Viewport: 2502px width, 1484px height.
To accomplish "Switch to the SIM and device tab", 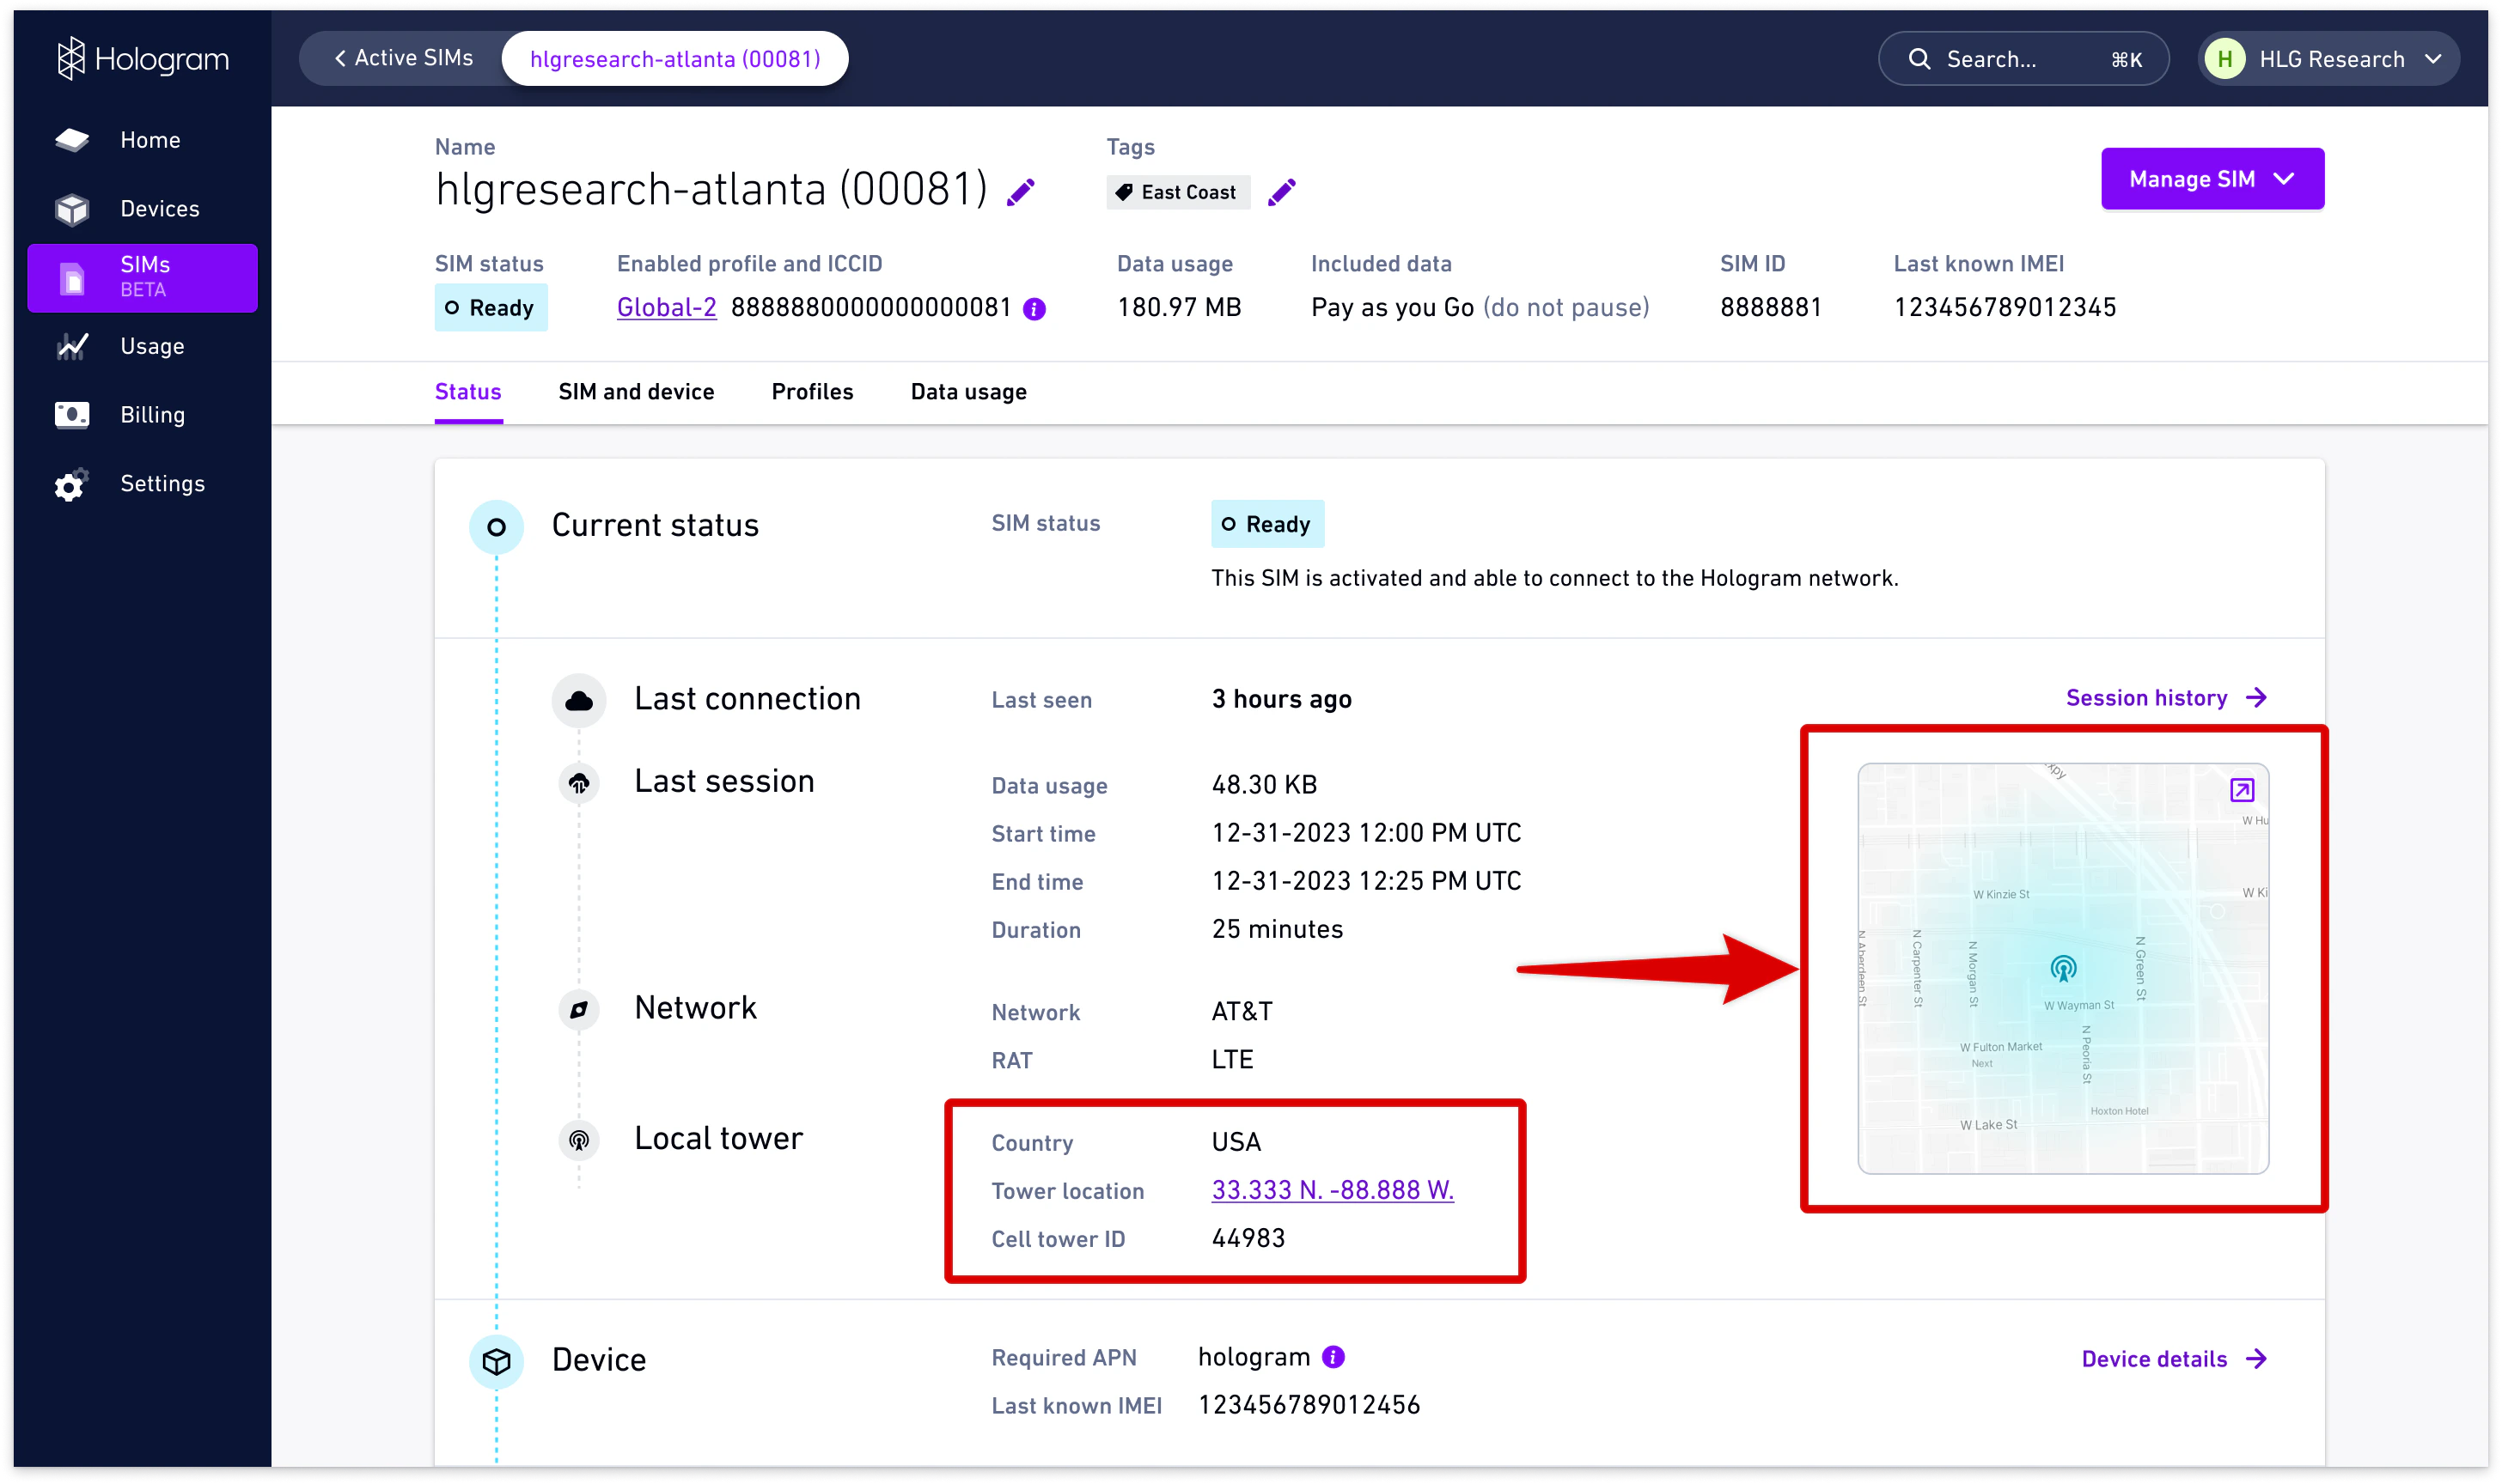I will point(637,392).
